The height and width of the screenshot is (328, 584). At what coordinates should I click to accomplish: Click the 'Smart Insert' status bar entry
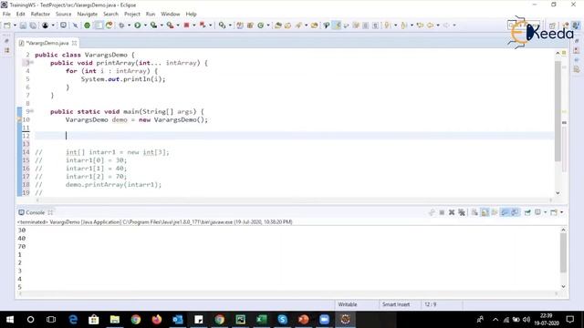pyautogui.click(x=396, y=304)
